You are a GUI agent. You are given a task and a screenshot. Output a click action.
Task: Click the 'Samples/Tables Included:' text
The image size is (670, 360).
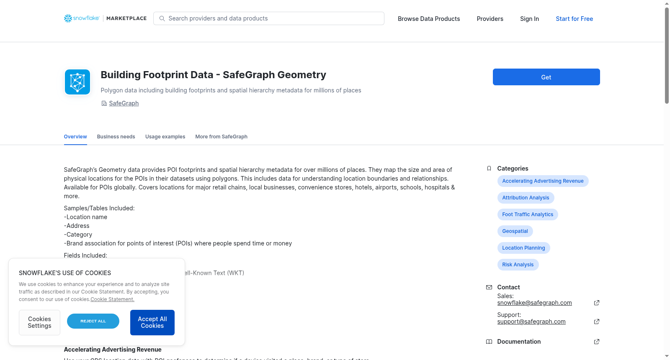[99, 208]
